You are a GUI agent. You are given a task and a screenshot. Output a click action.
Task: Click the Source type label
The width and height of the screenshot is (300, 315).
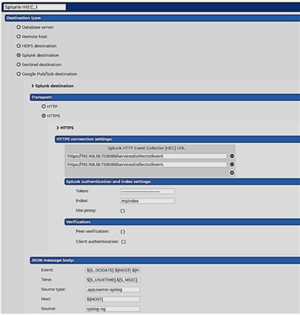coord(53,289)
